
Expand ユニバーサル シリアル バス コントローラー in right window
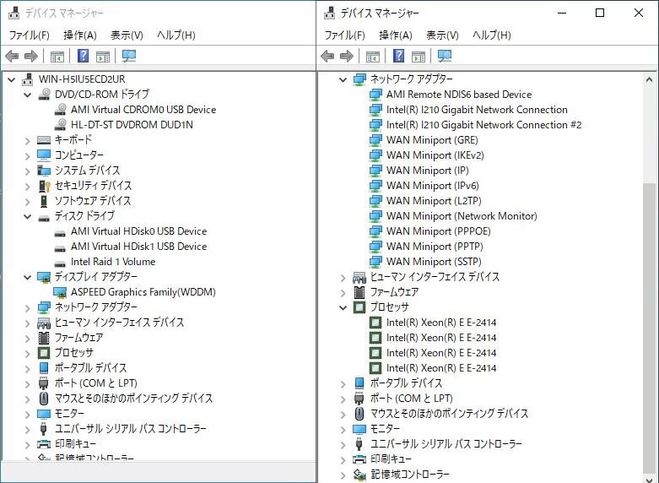point(343,444)
